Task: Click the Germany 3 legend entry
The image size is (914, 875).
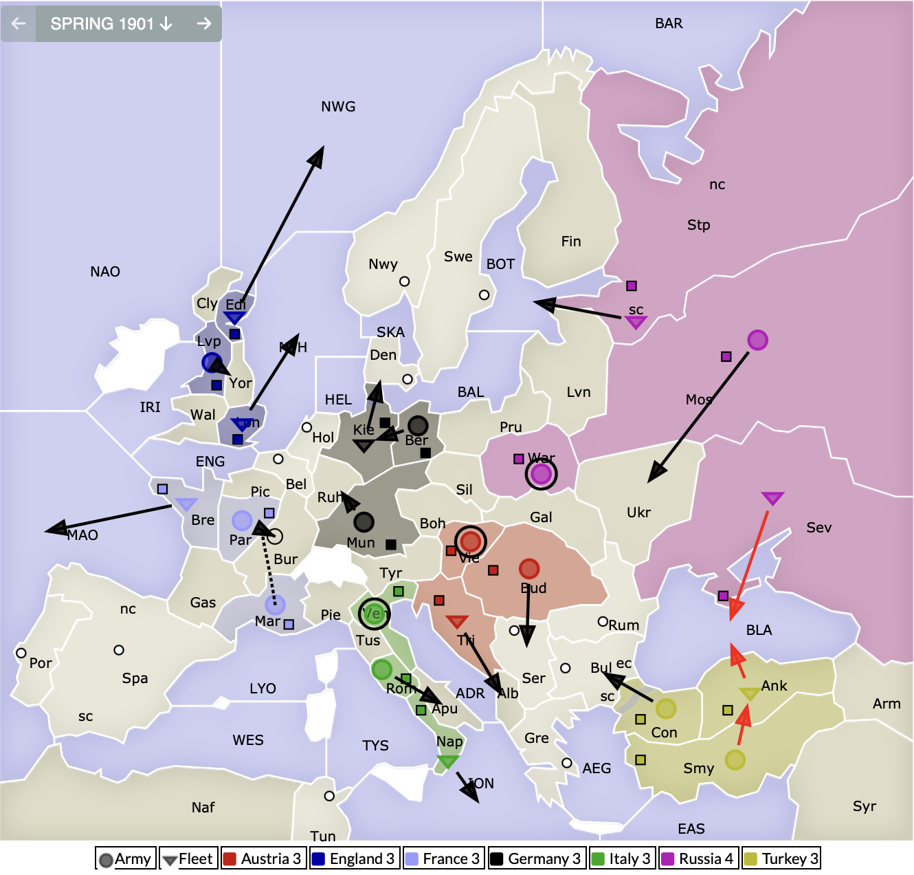Action: coord(537,858)
